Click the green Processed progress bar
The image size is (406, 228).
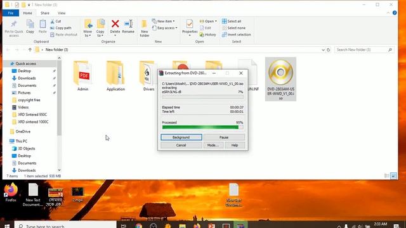tap(202, 127)
